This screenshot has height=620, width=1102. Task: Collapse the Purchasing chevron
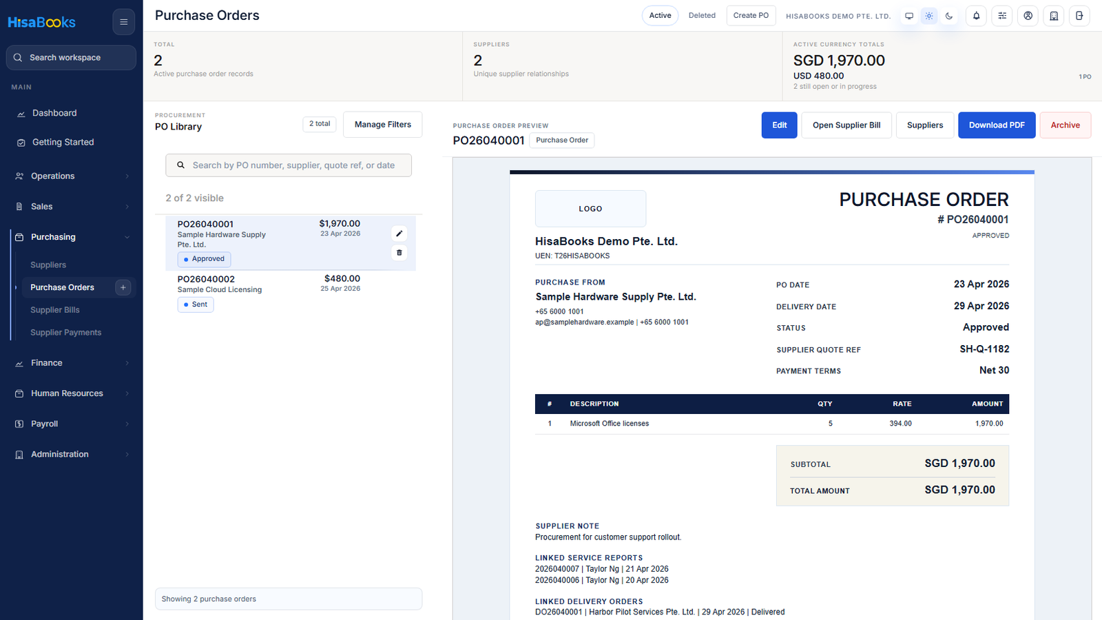click(127, 237)
